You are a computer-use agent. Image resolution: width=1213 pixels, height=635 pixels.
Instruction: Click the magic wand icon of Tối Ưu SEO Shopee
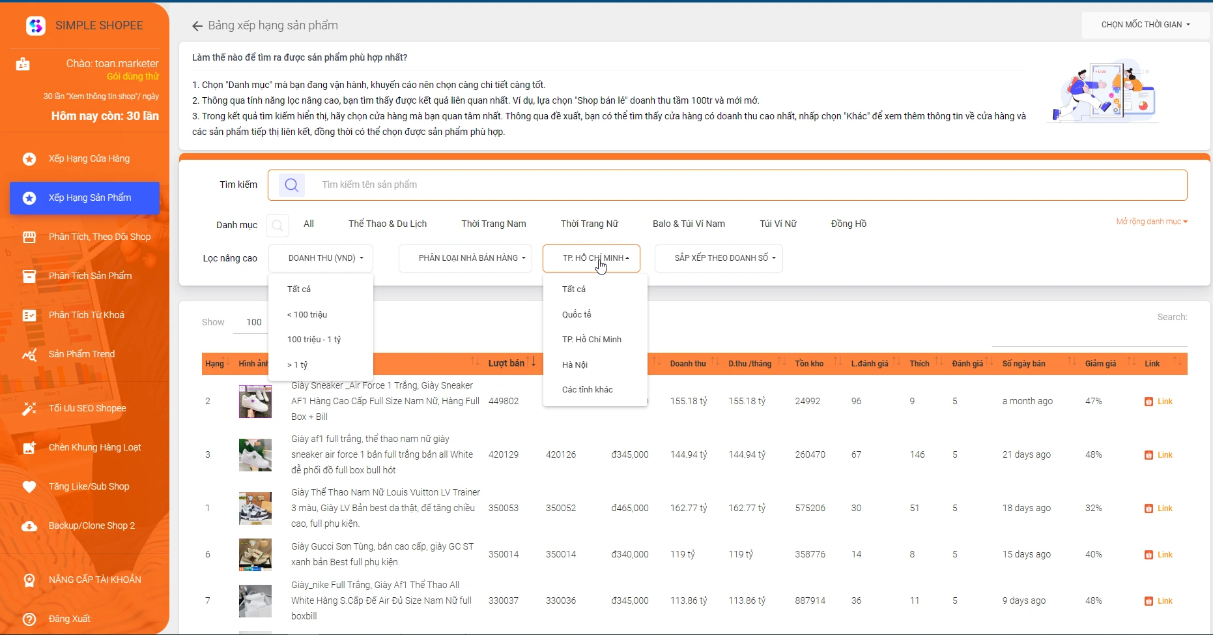29,408
